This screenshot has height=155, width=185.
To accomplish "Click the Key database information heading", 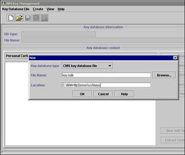I will [103, 27].
